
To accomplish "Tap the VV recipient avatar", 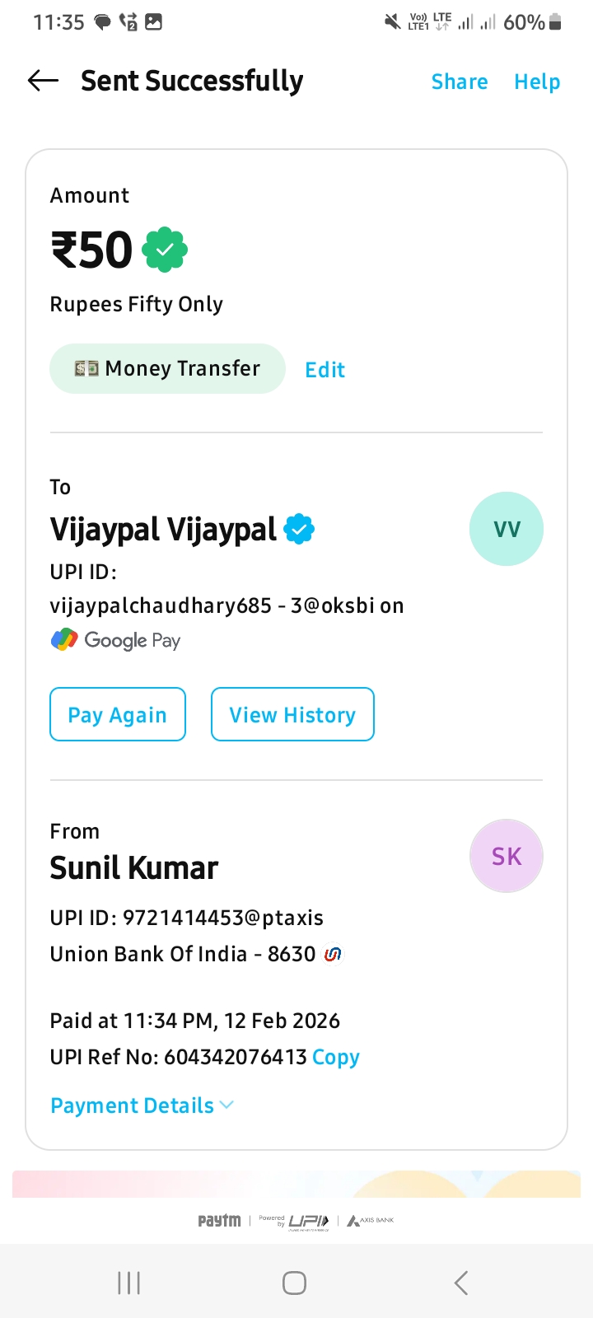I will [506, 529].
